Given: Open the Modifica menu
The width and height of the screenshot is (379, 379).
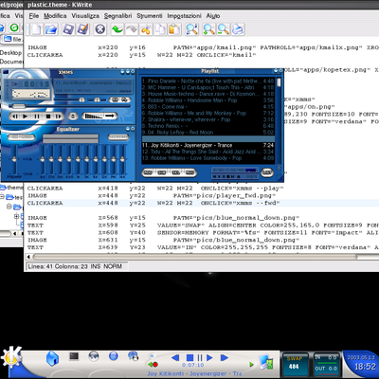Looking at the screenshot, I should [55, 16].
